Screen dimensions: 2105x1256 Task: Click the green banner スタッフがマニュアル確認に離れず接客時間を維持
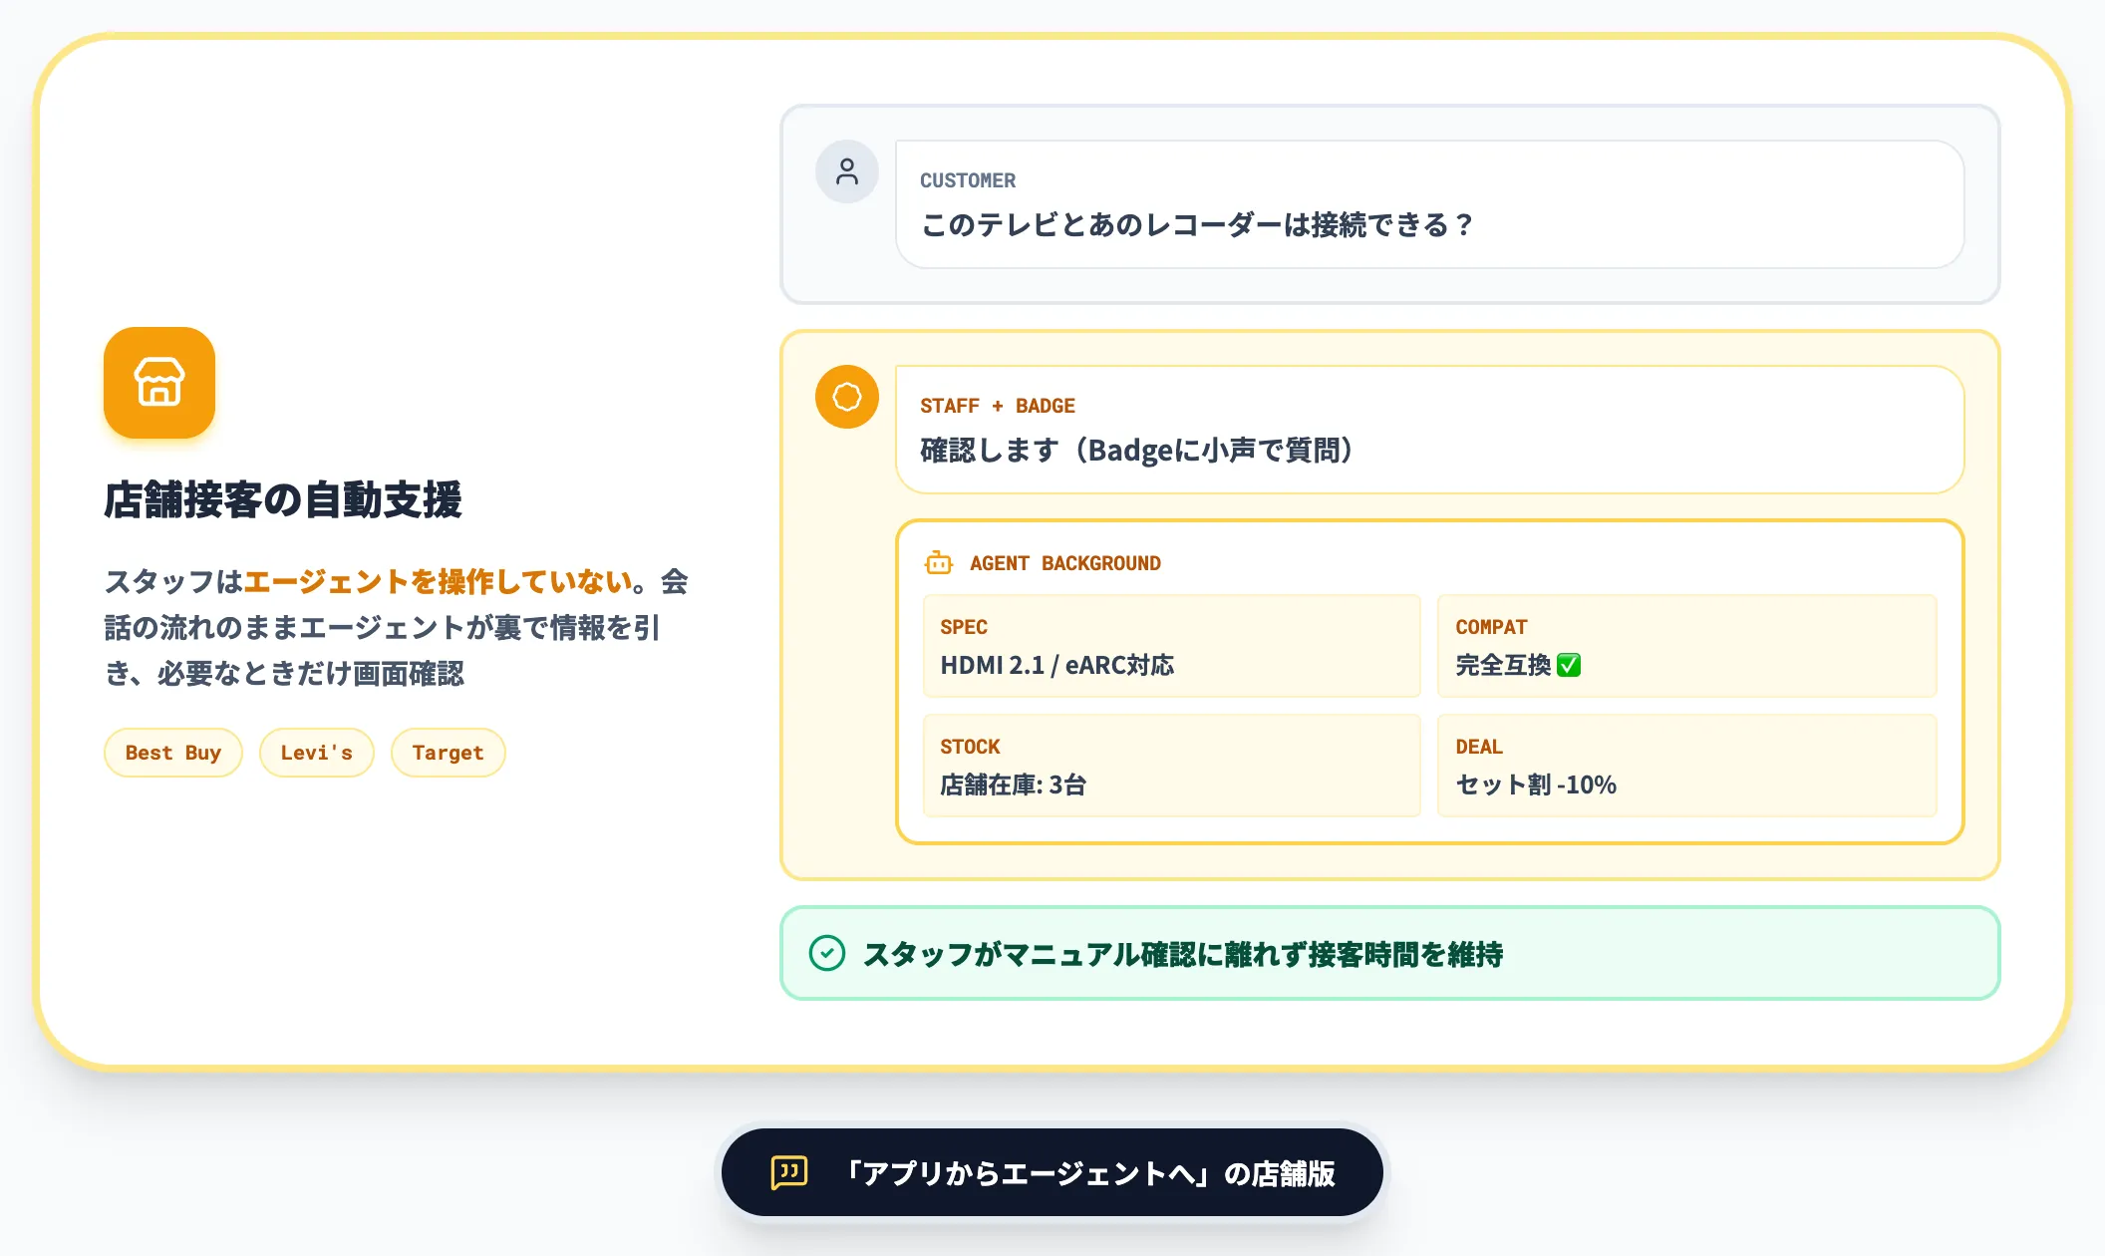(1390, 953)
